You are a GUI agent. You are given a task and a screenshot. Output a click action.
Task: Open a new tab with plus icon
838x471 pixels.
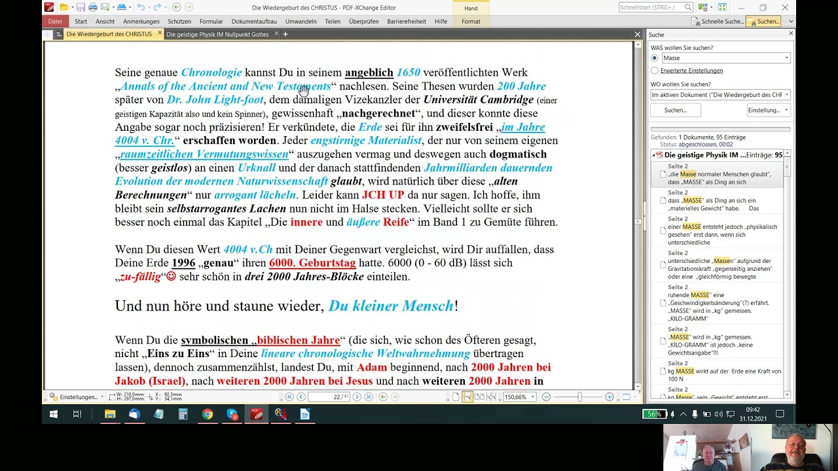(x=285, y=34)
